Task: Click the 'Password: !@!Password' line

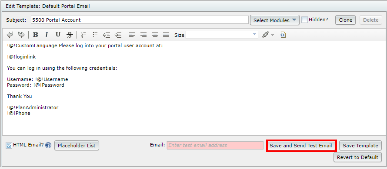Action: [36, 85]
